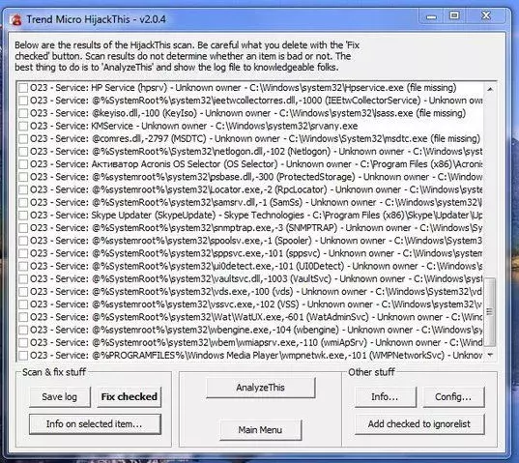The width and height of the screenshot is (519, 463).
Task: Tick the UI0Detect service checkbox
Action: pos(23,267)
